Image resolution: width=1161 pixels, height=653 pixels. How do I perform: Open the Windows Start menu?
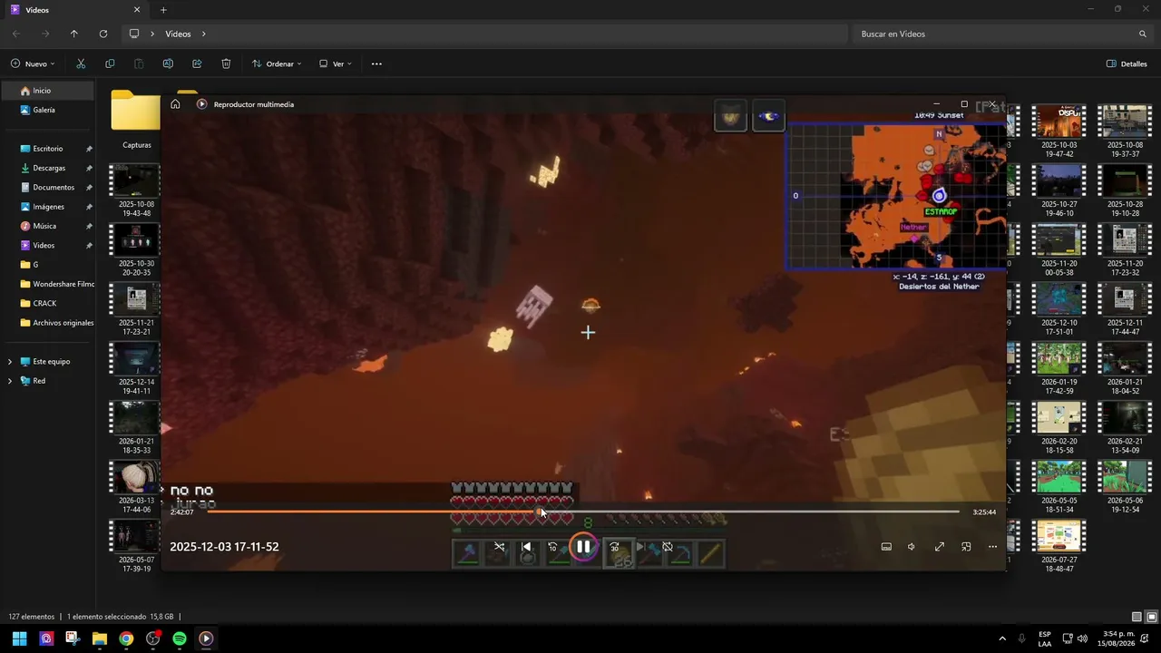click(19, 638)
